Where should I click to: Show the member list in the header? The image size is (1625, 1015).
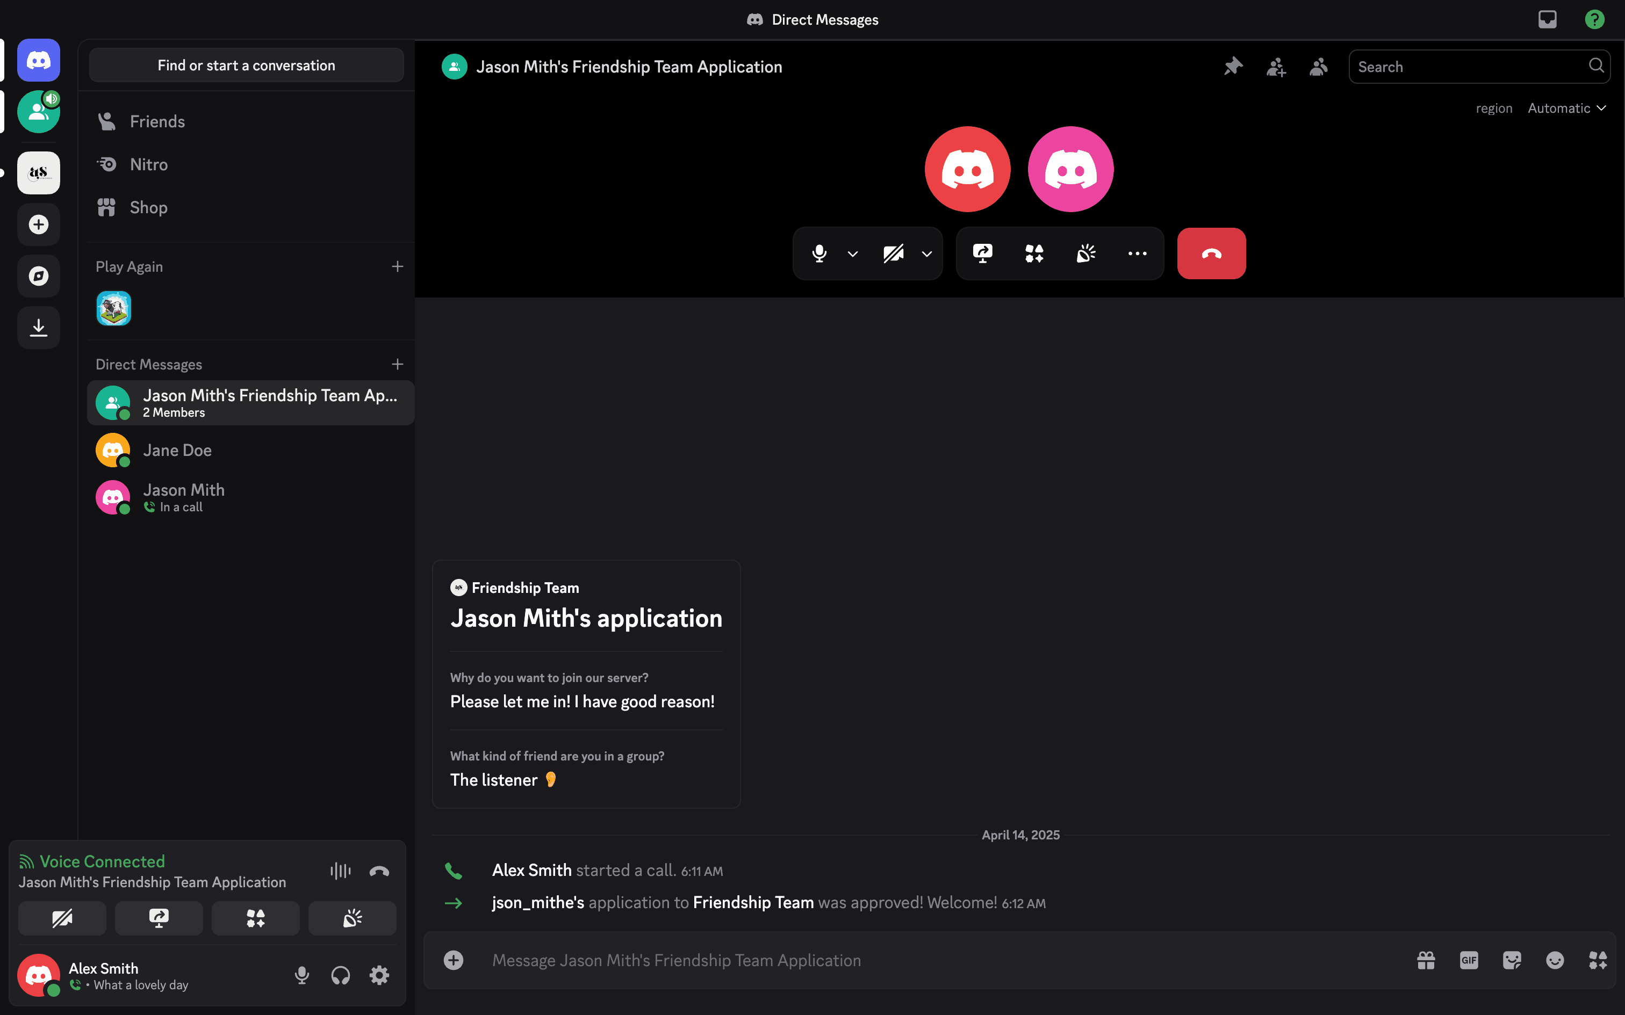(1319, 67)
